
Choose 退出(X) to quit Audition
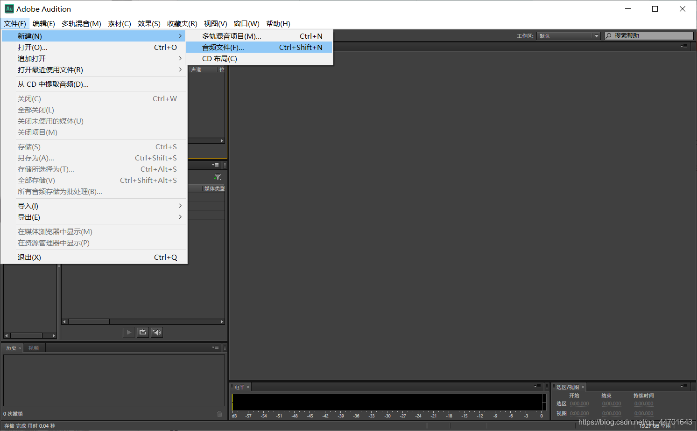click(94, 257)
